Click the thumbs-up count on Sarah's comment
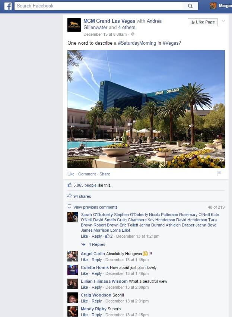 [109, 236]
